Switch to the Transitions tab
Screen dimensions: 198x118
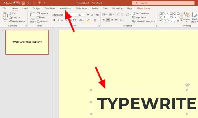point(49,8)
